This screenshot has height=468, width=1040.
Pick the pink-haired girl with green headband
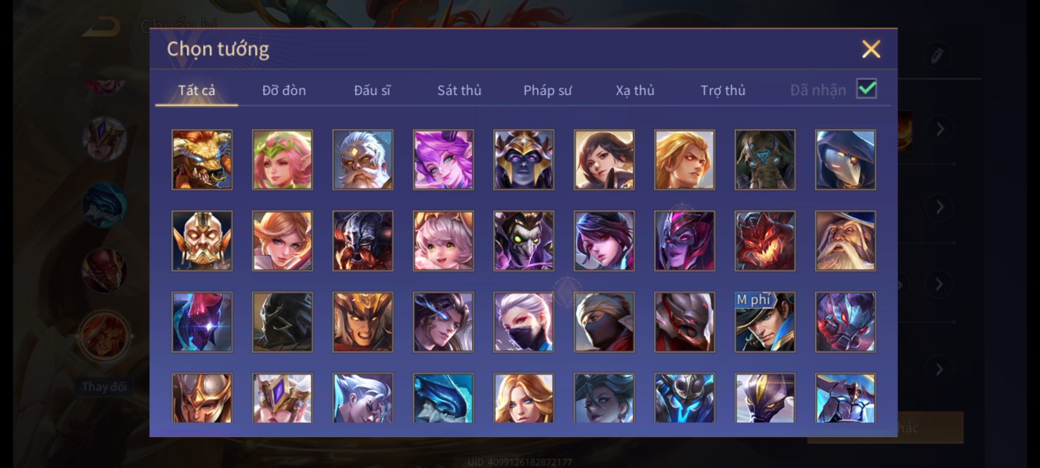pyautogui.click(x=283, y=159)
